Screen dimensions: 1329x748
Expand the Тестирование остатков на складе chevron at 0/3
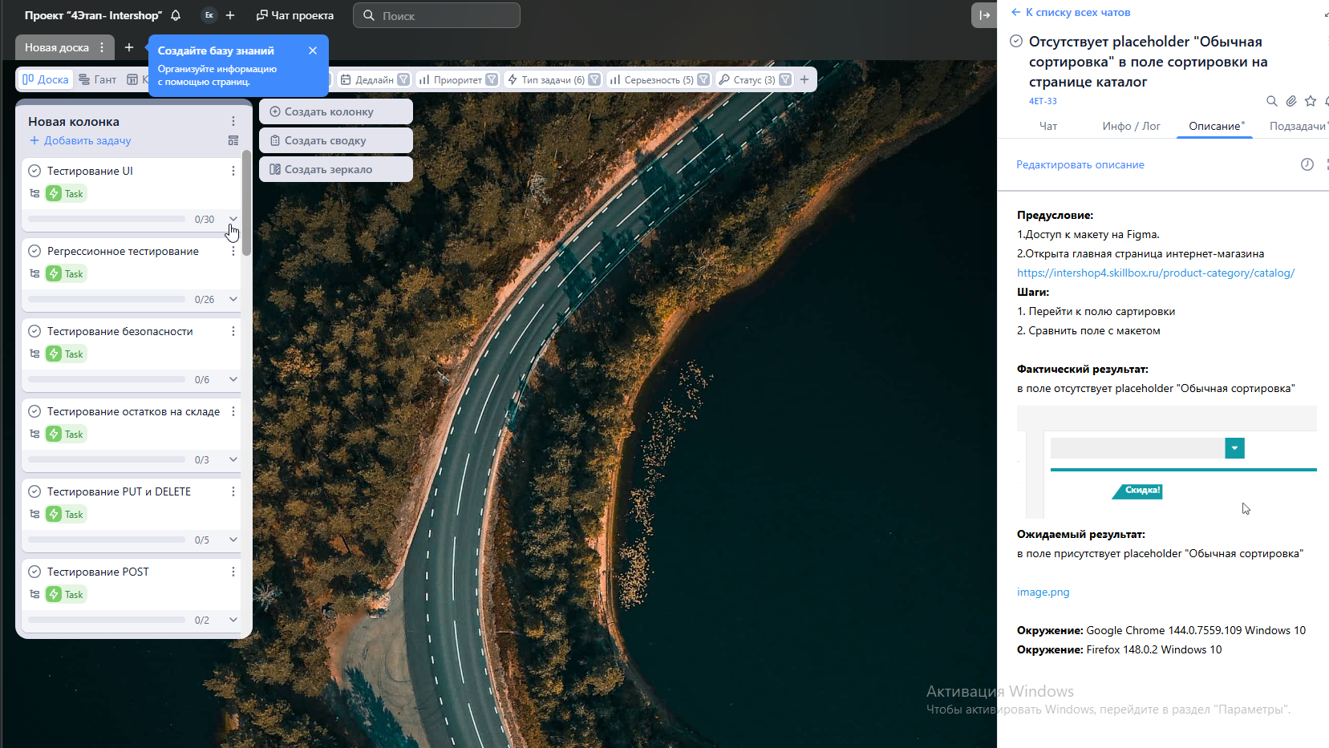pyautogui.click(x=233, y=459)
